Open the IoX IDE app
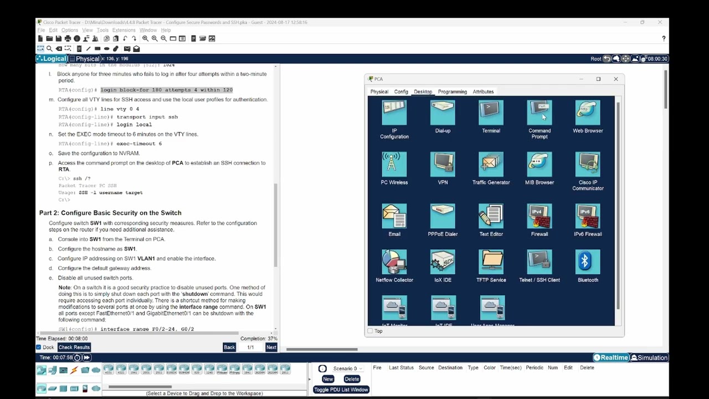 443,262
